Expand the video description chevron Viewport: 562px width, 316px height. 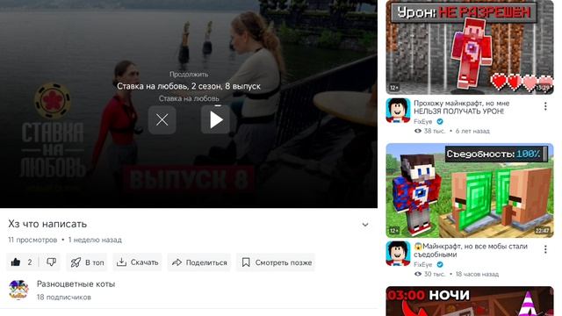coord(365,225)
